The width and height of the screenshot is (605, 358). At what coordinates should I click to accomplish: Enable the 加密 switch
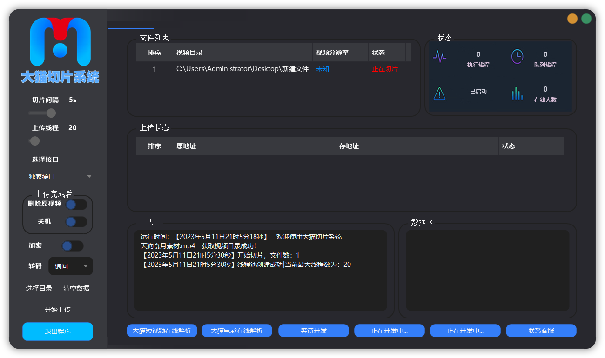(x=73, y=246)
